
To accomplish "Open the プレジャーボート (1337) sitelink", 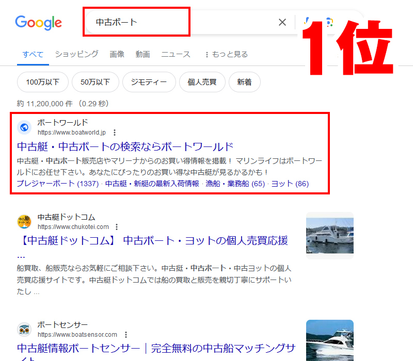I will 57,184.
